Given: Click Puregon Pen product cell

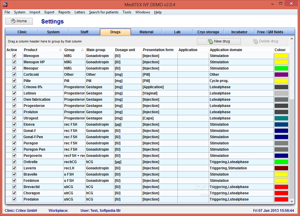Looking at the screenshot, I should pyautogui.click(x=43, y=149).
